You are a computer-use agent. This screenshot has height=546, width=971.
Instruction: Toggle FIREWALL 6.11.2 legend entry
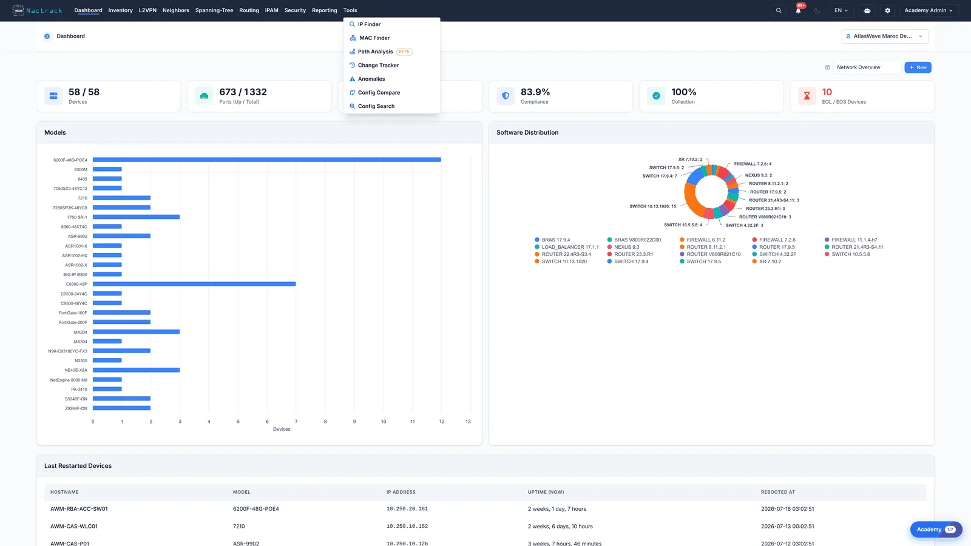pos(702,240)
